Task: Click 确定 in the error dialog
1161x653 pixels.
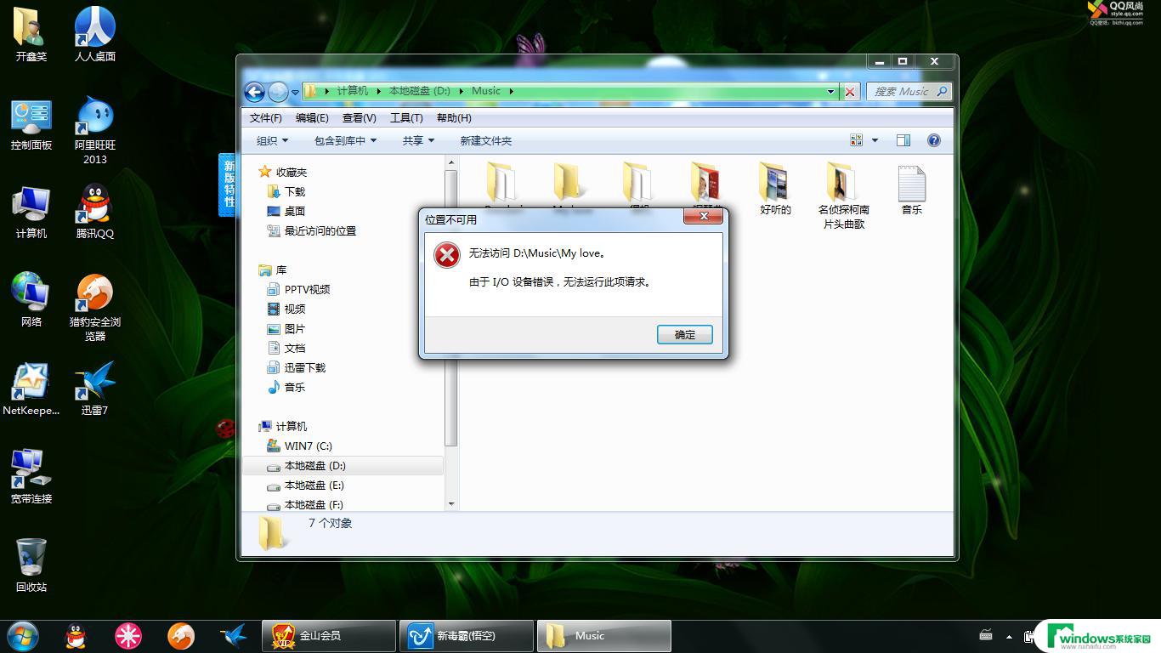Action: (x=685, y=335)
